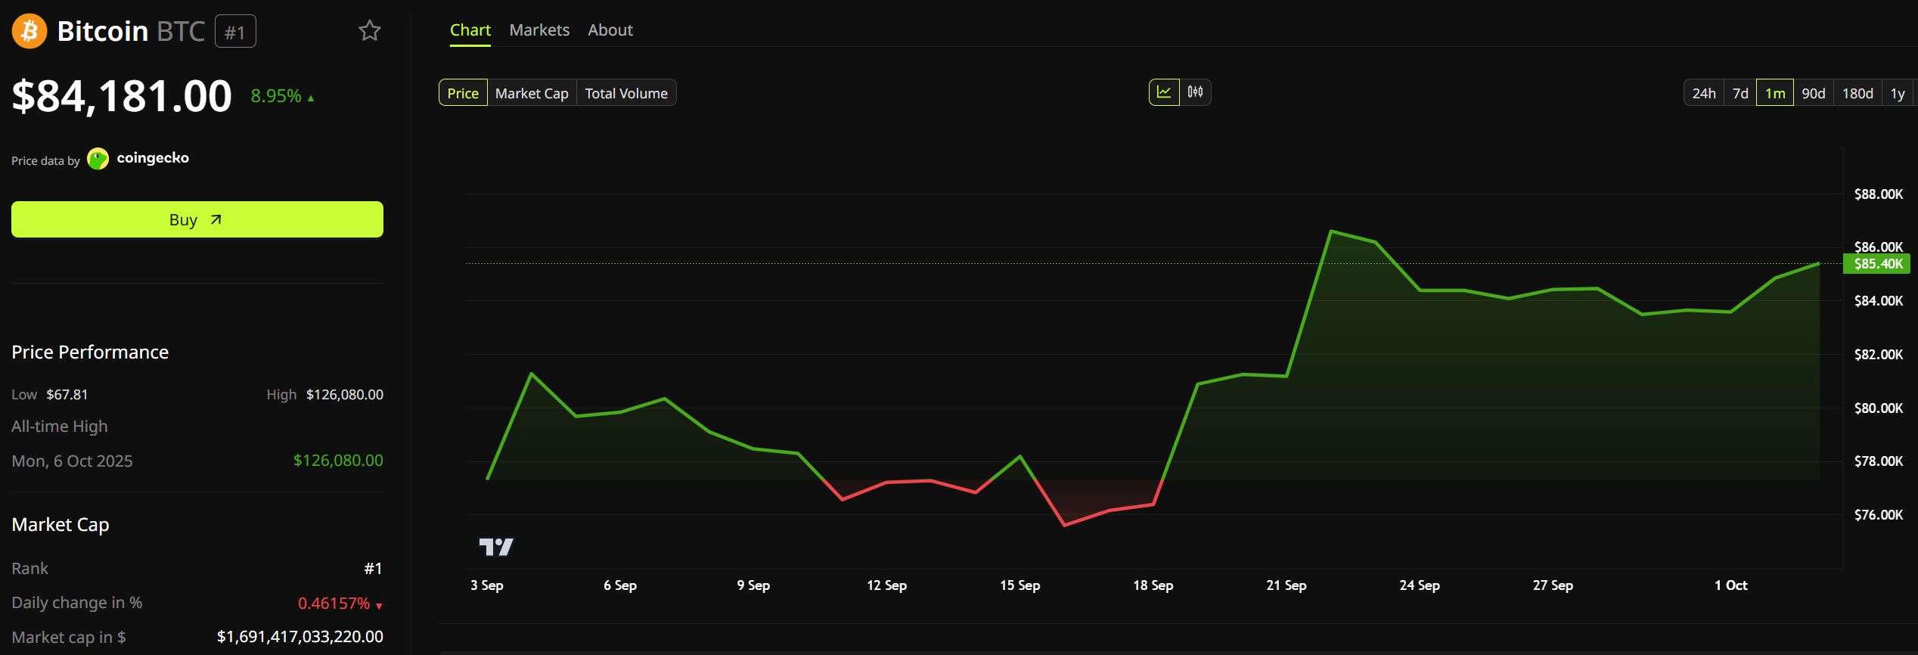
Task: Set chart range to 1m
Action: (x=1775, y=93)
